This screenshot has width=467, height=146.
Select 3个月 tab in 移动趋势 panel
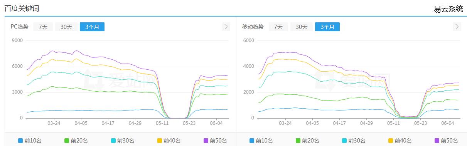pyautogui.click(x=327, y=27)
